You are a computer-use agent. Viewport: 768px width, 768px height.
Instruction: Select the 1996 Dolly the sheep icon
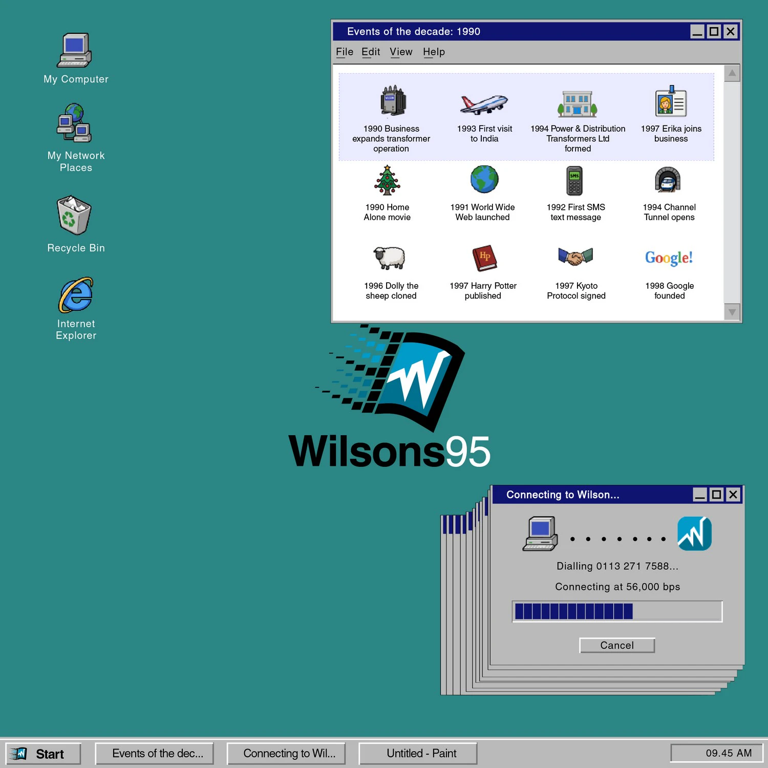pos(389,258)
